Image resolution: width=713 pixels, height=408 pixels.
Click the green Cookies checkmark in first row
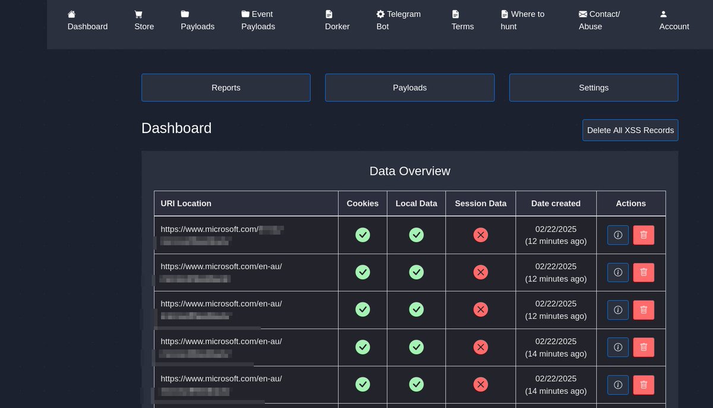point(362,235)
